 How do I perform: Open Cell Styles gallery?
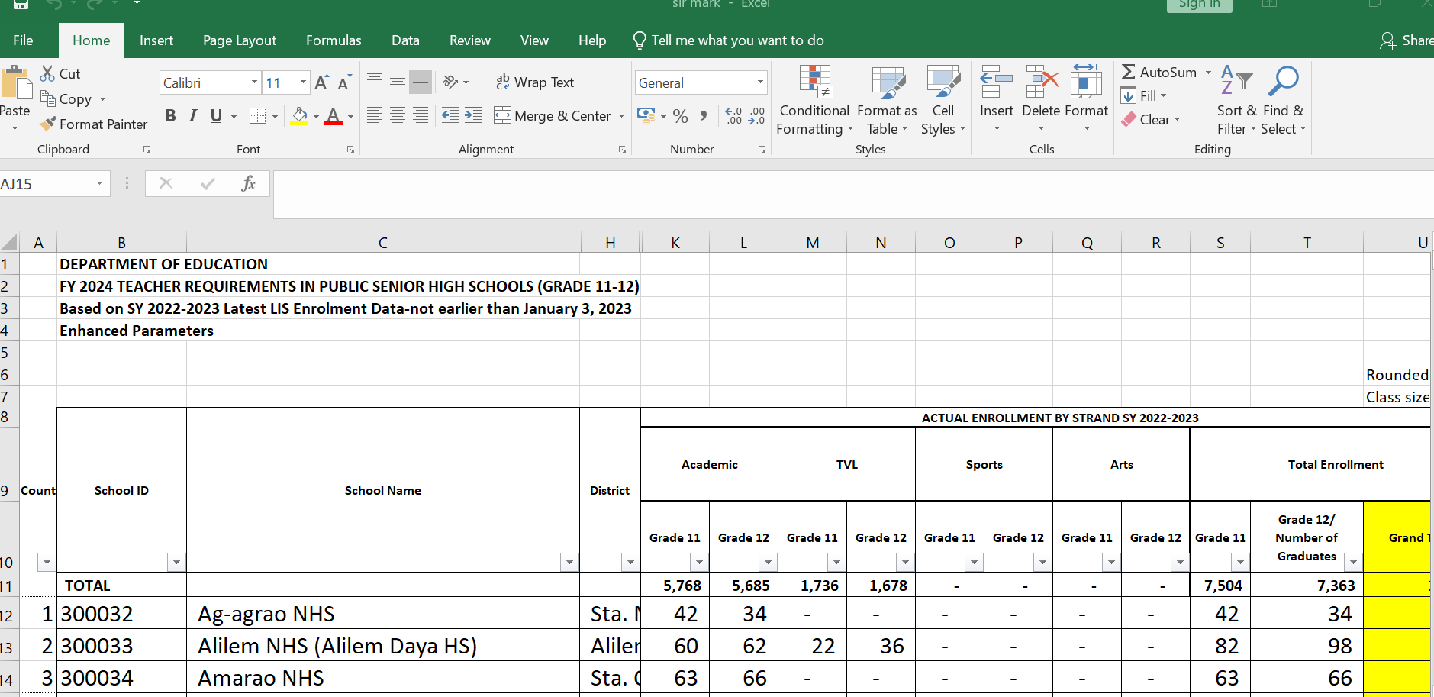tap(943, 101)
